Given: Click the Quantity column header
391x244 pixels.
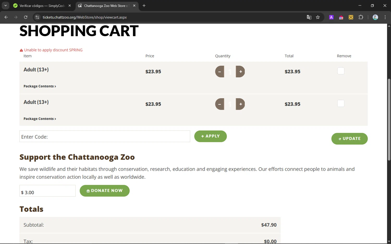Looking at the screenshot, I should [x=223, y=56].
